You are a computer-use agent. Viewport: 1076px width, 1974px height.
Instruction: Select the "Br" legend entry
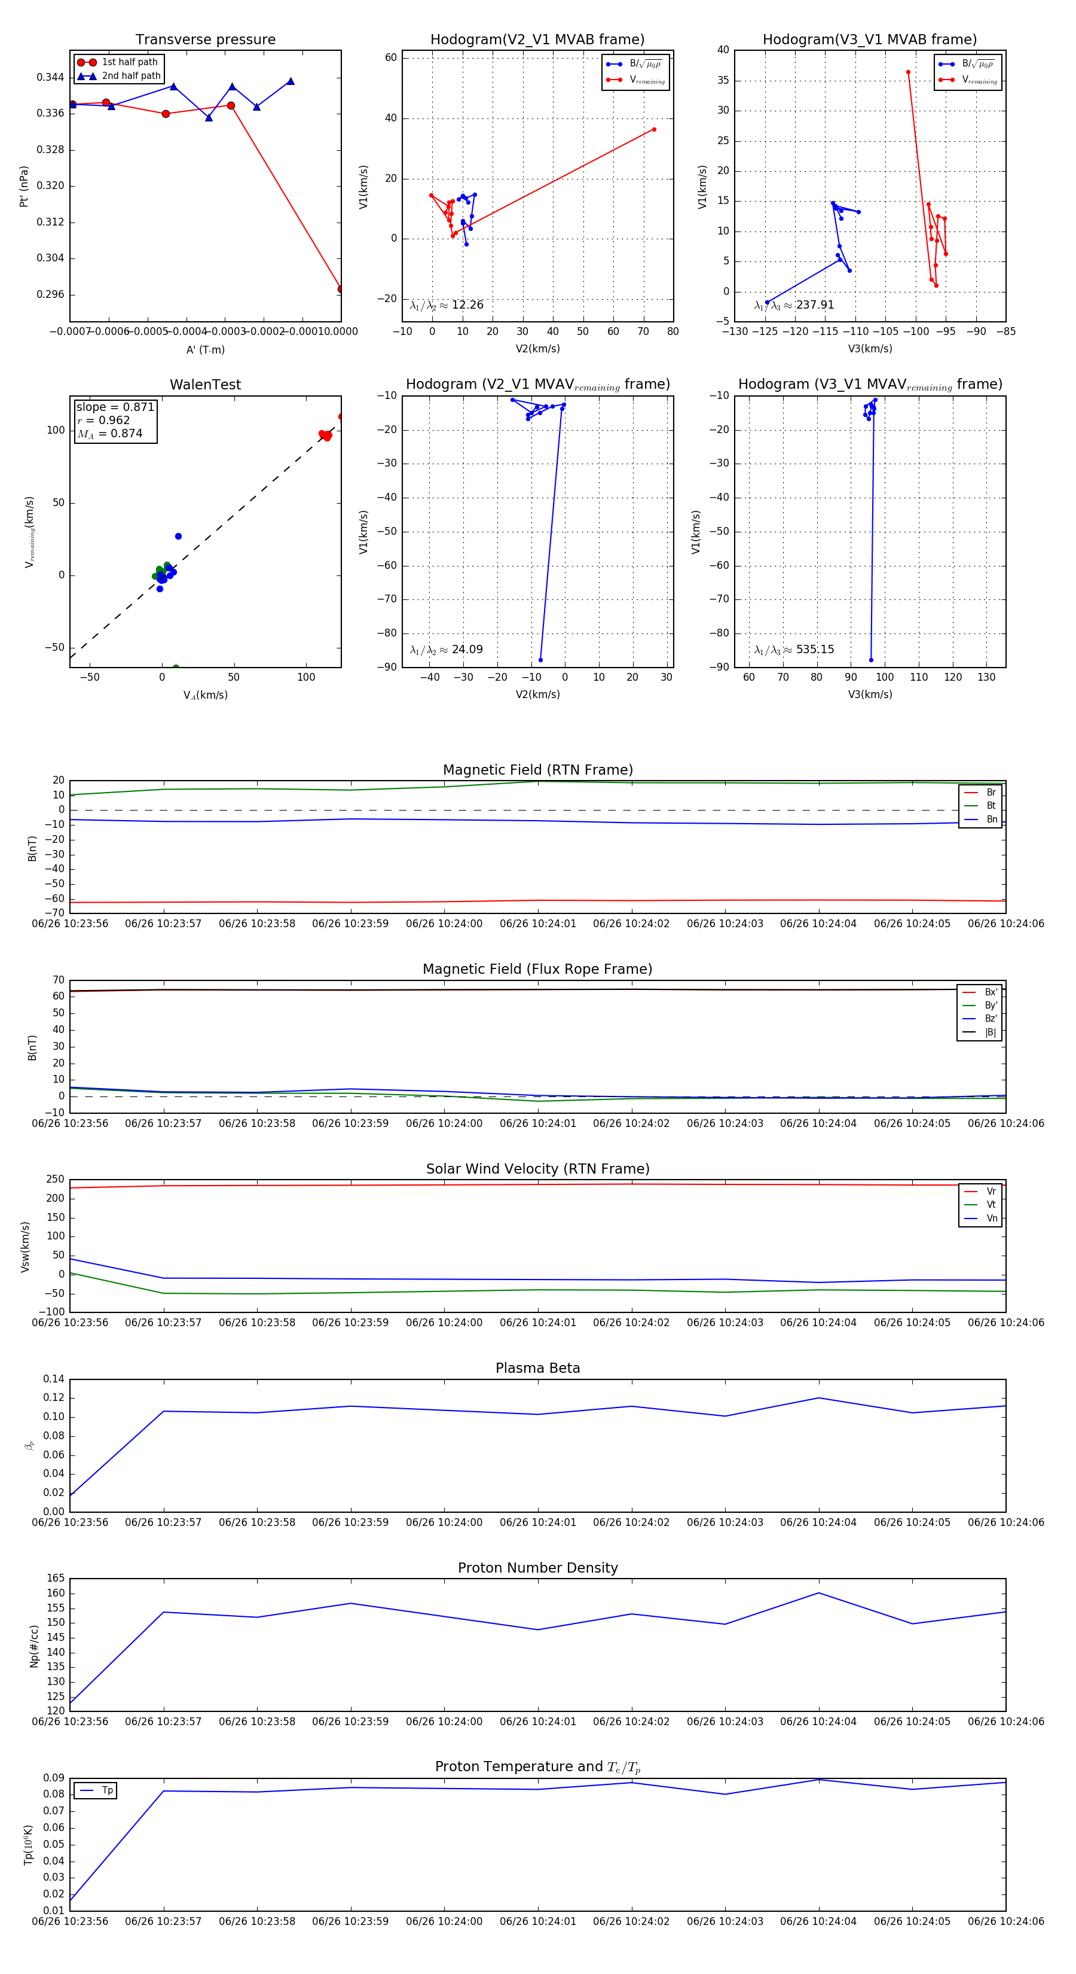click(x=980, y=793)
